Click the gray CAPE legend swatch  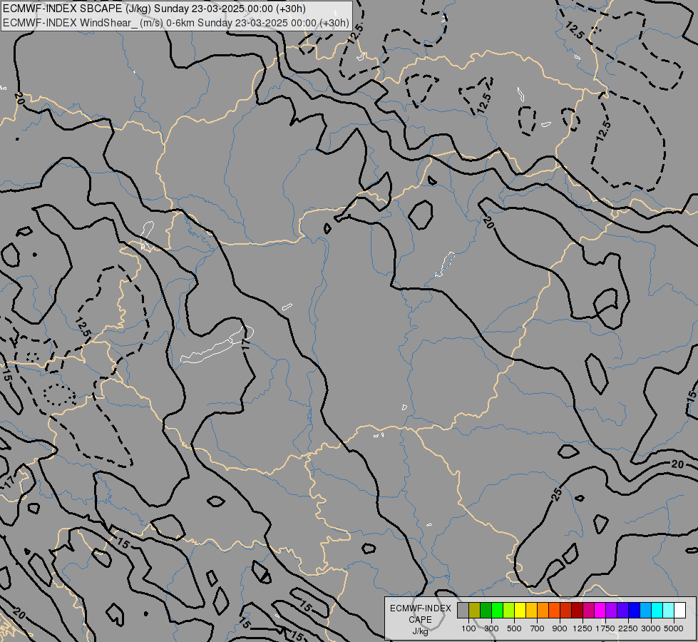click(x=463, y=610)
